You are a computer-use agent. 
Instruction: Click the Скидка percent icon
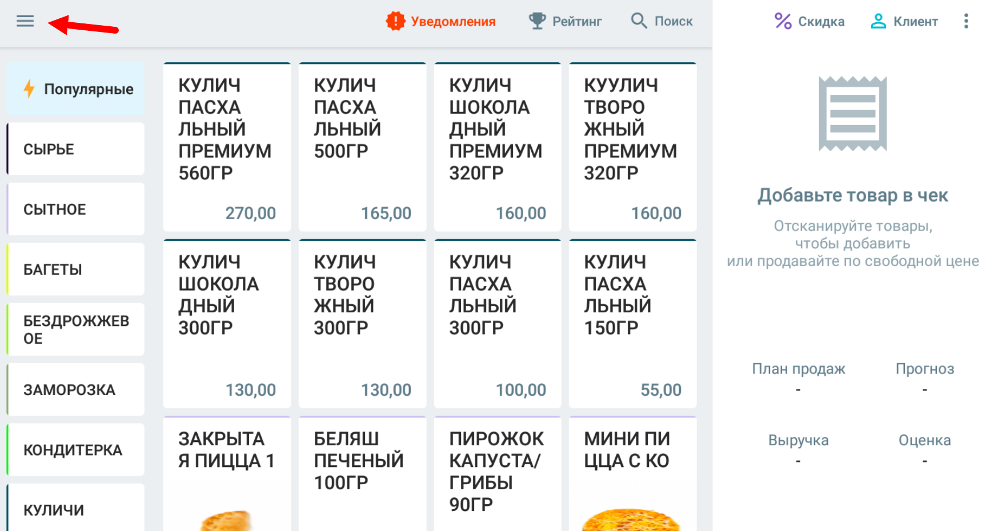(x=783, y=21)
